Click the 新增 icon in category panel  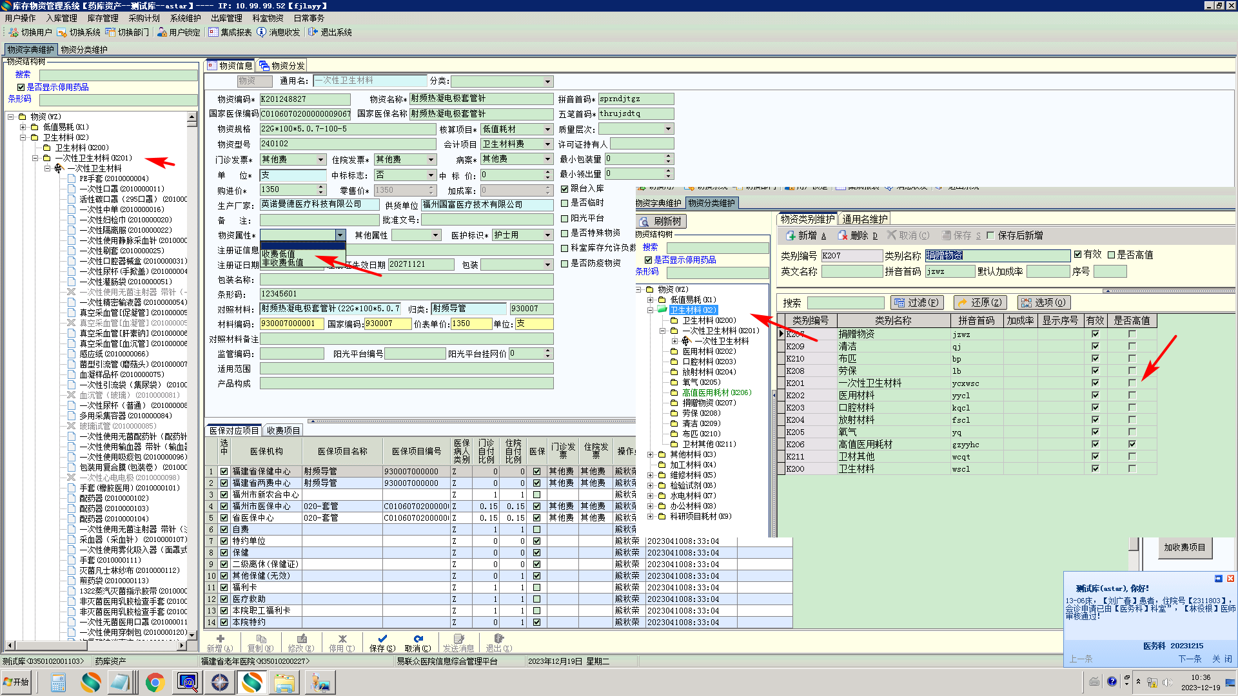coord(791,236)
